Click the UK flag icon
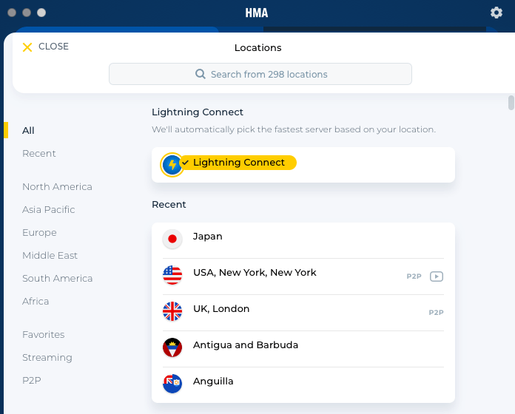This screenshot has width=515, height=414. pyautogui.click(x=172, y=311)
